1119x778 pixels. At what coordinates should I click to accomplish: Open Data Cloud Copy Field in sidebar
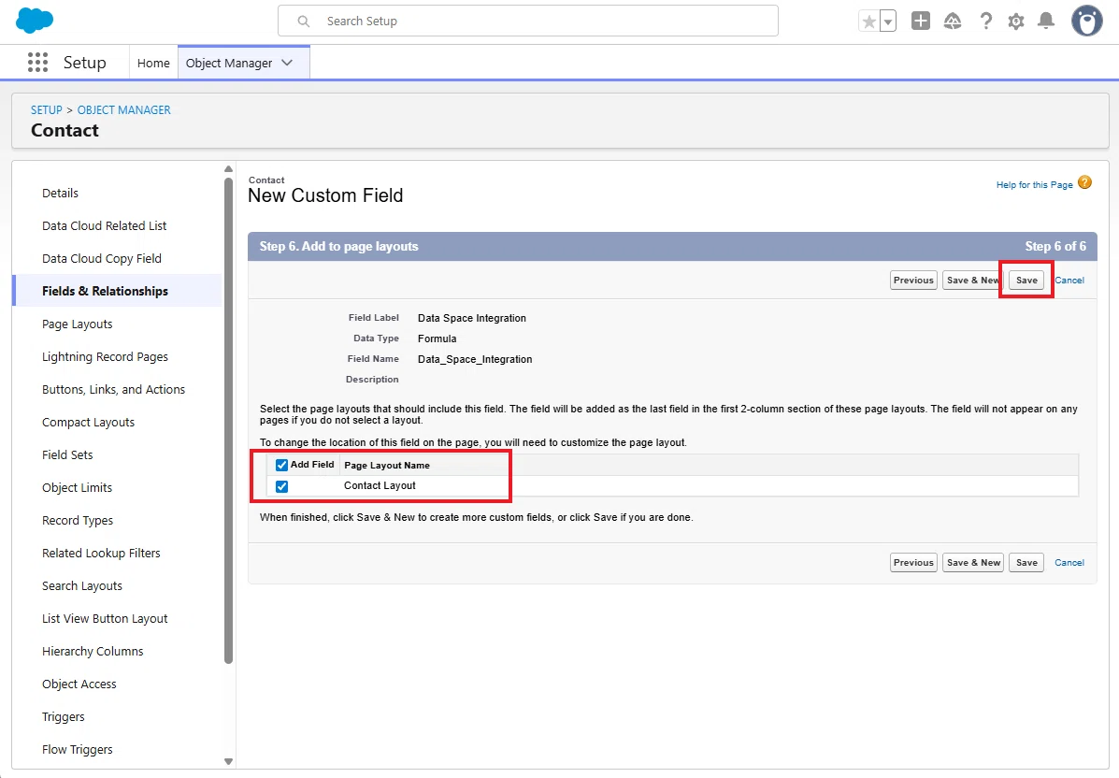[101, 258]
